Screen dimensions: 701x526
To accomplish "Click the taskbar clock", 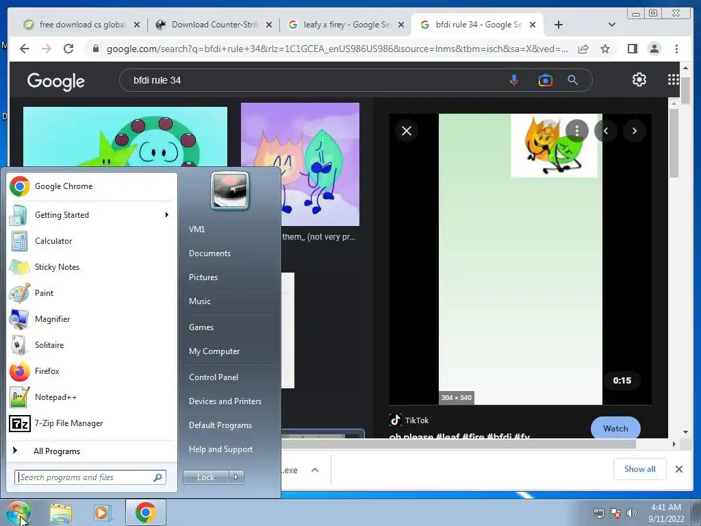I will (666, 513).
